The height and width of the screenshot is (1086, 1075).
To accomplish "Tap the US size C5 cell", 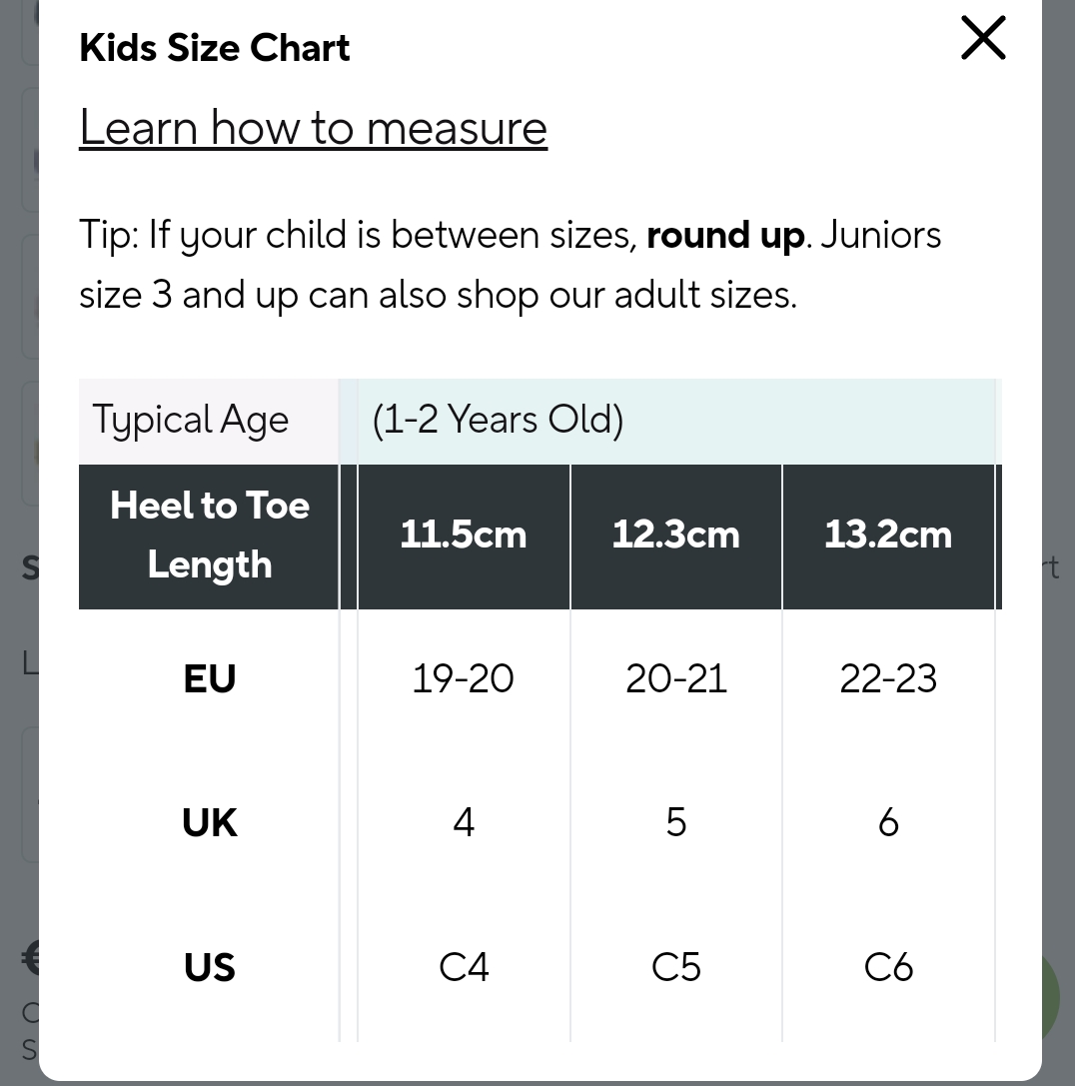I will 676,967.
